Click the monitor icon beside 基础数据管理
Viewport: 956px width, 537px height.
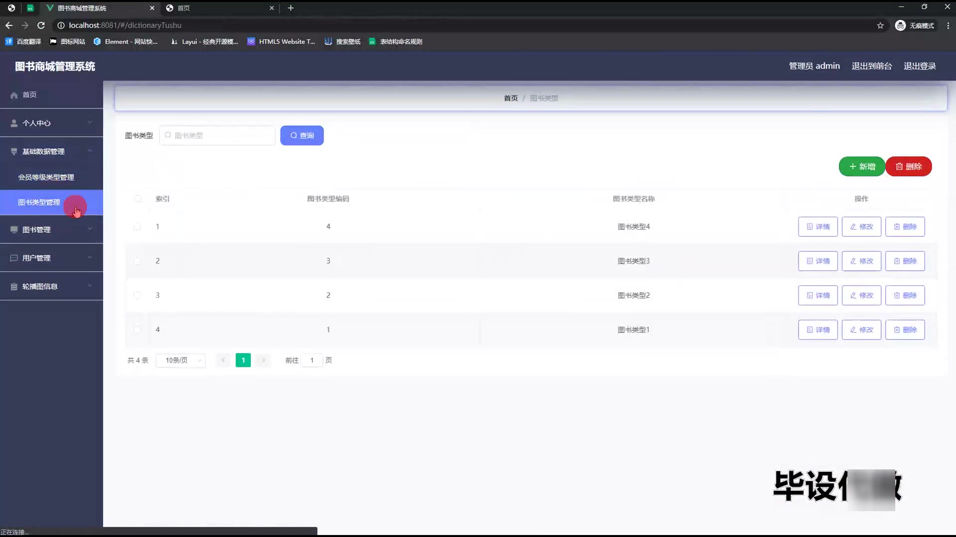[x=14, y=152]
